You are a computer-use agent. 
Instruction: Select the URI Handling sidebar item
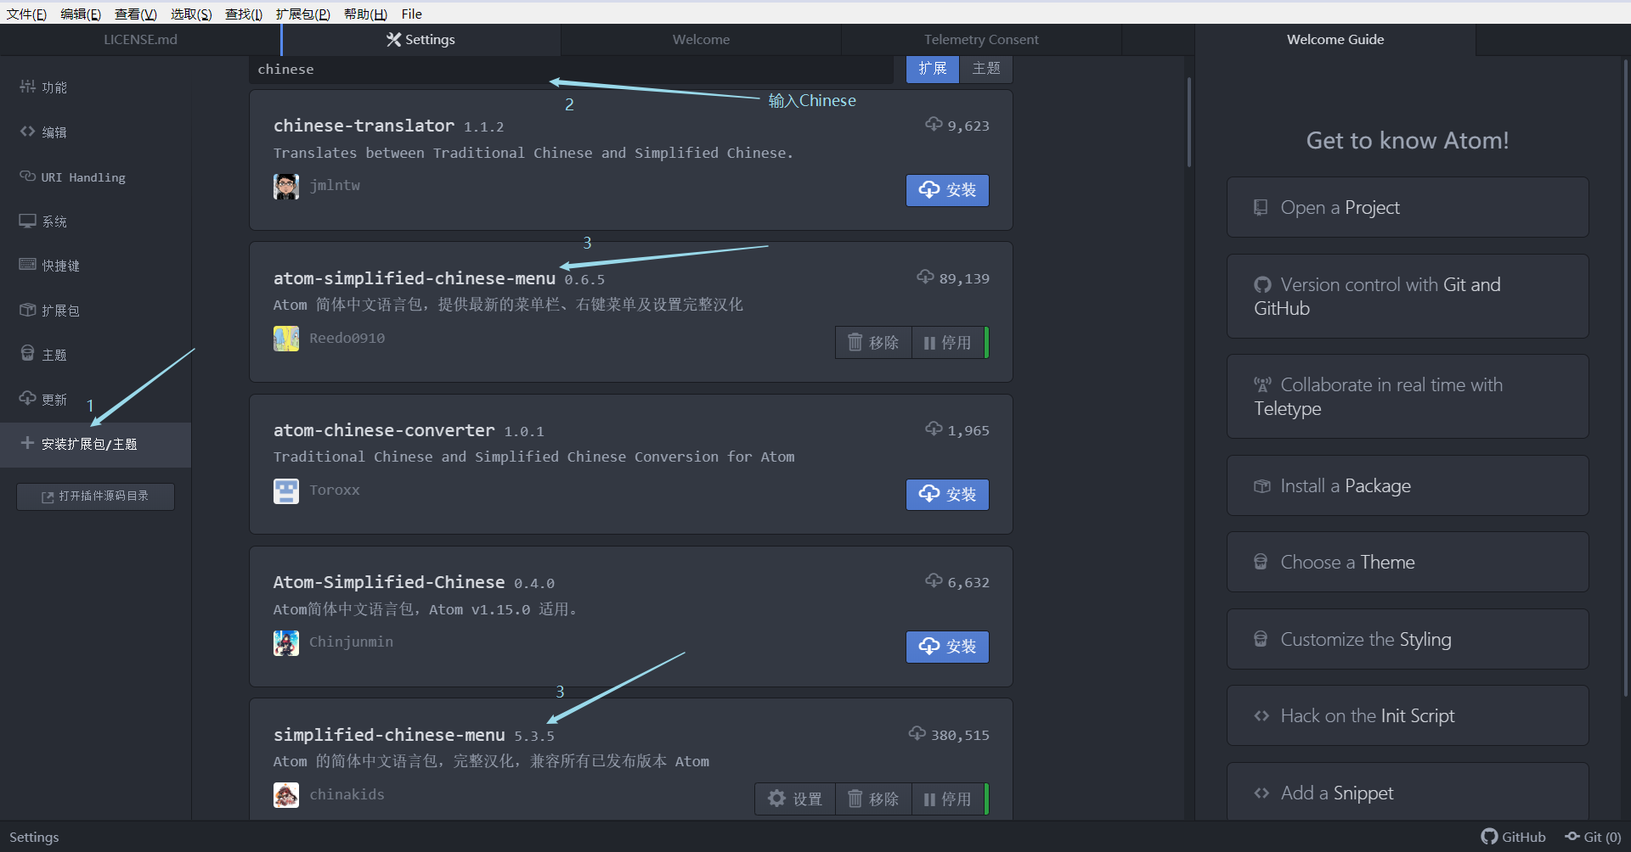coord(82,177)
